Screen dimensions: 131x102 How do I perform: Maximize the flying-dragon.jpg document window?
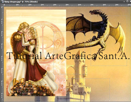[x=127, y=1]
